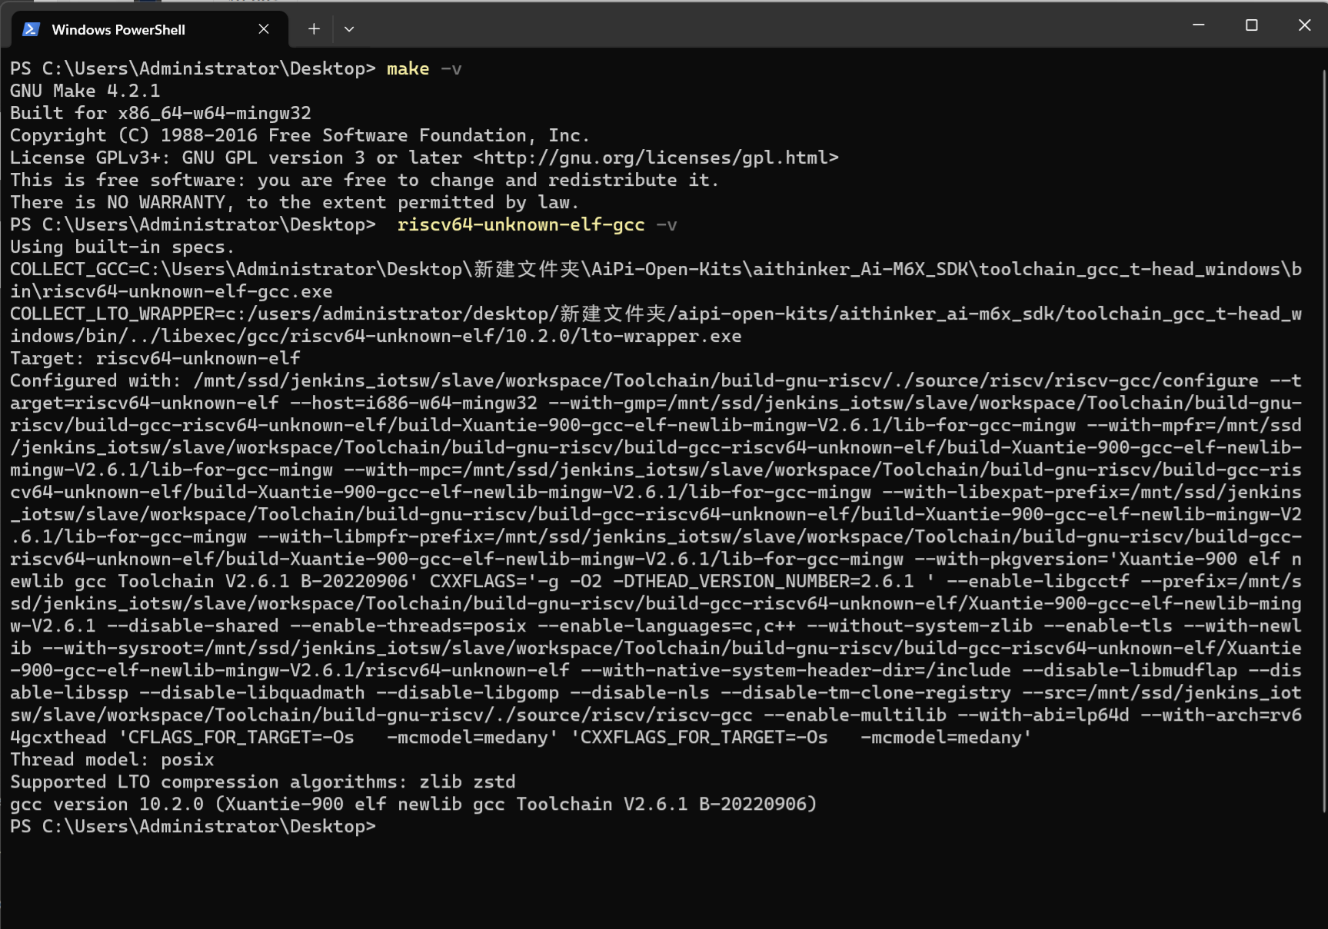Click 'There is NO WARRANTY' line
The image size is (1328, 929).
(x=295, y=203)
